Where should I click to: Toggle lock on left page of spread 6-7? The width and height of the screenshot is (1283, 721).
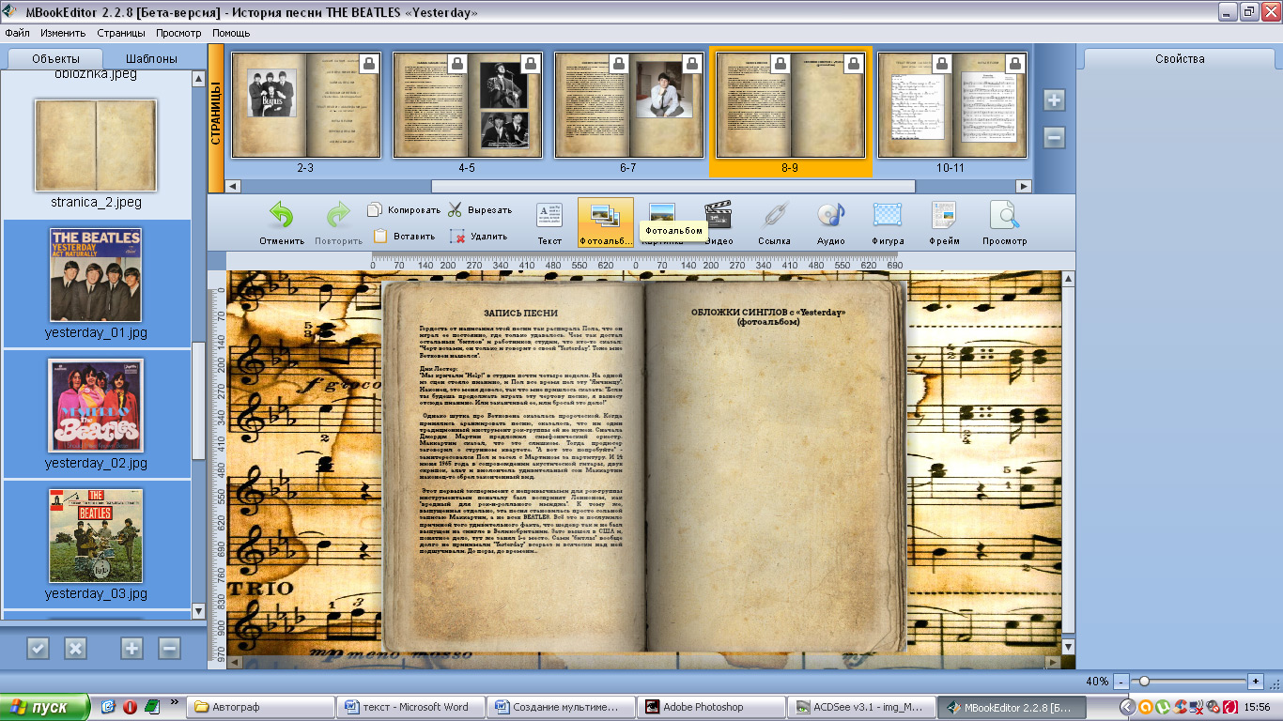[x=619, y=64]
